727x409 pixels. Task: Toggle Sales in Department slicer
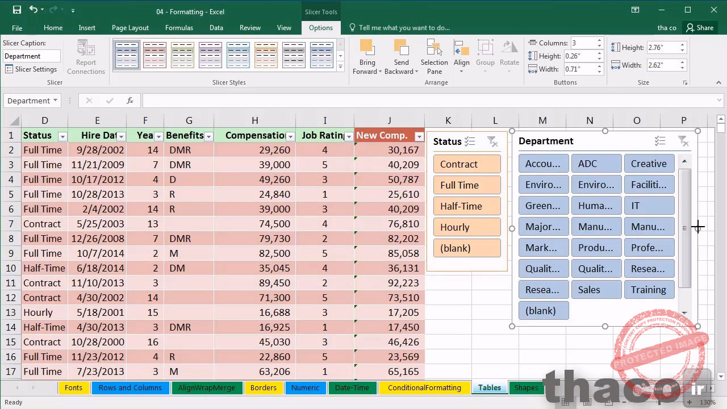coord(596,290)
